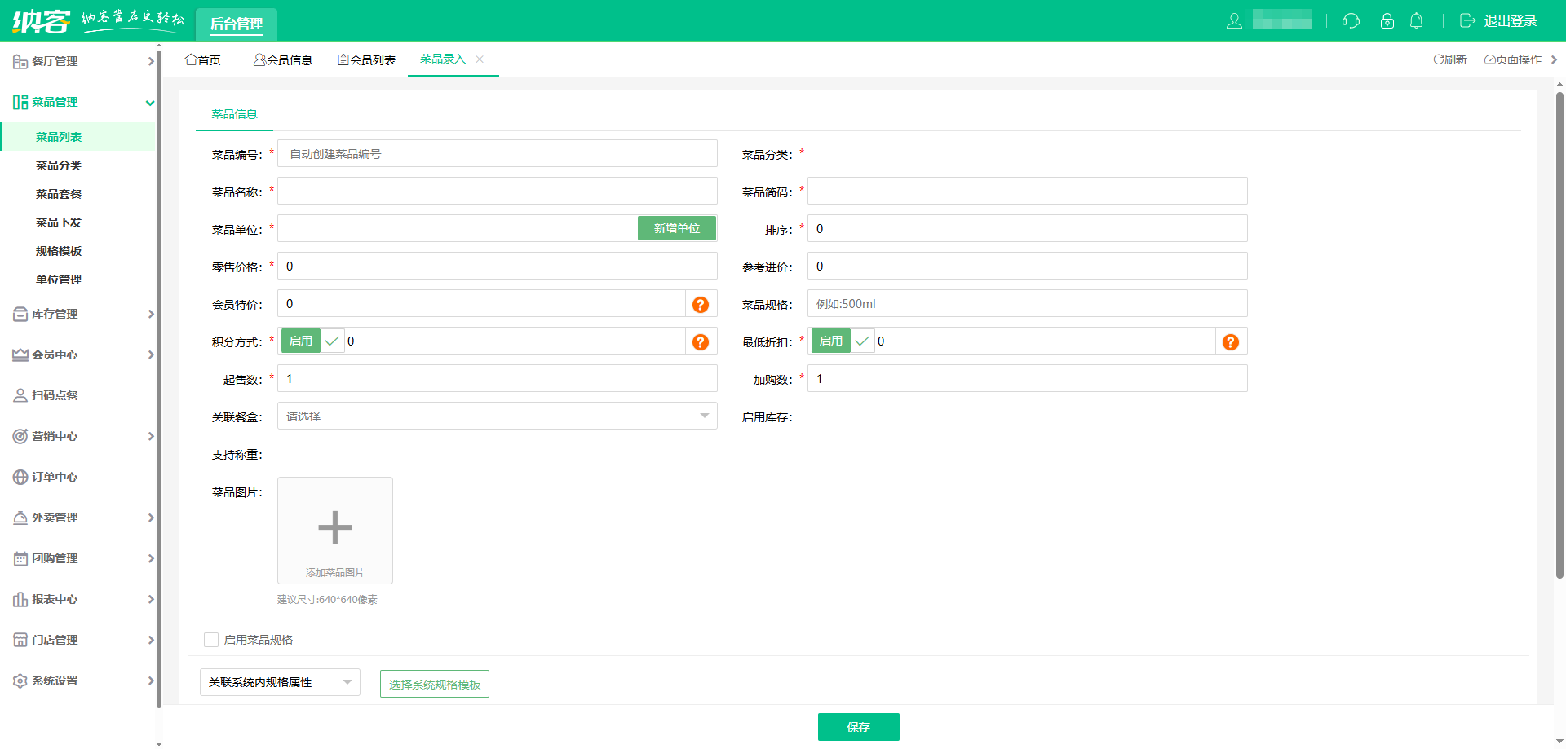Toggle the 启用 switch for 最低折扣
The image size is (1566, 749).
(843, 341)
